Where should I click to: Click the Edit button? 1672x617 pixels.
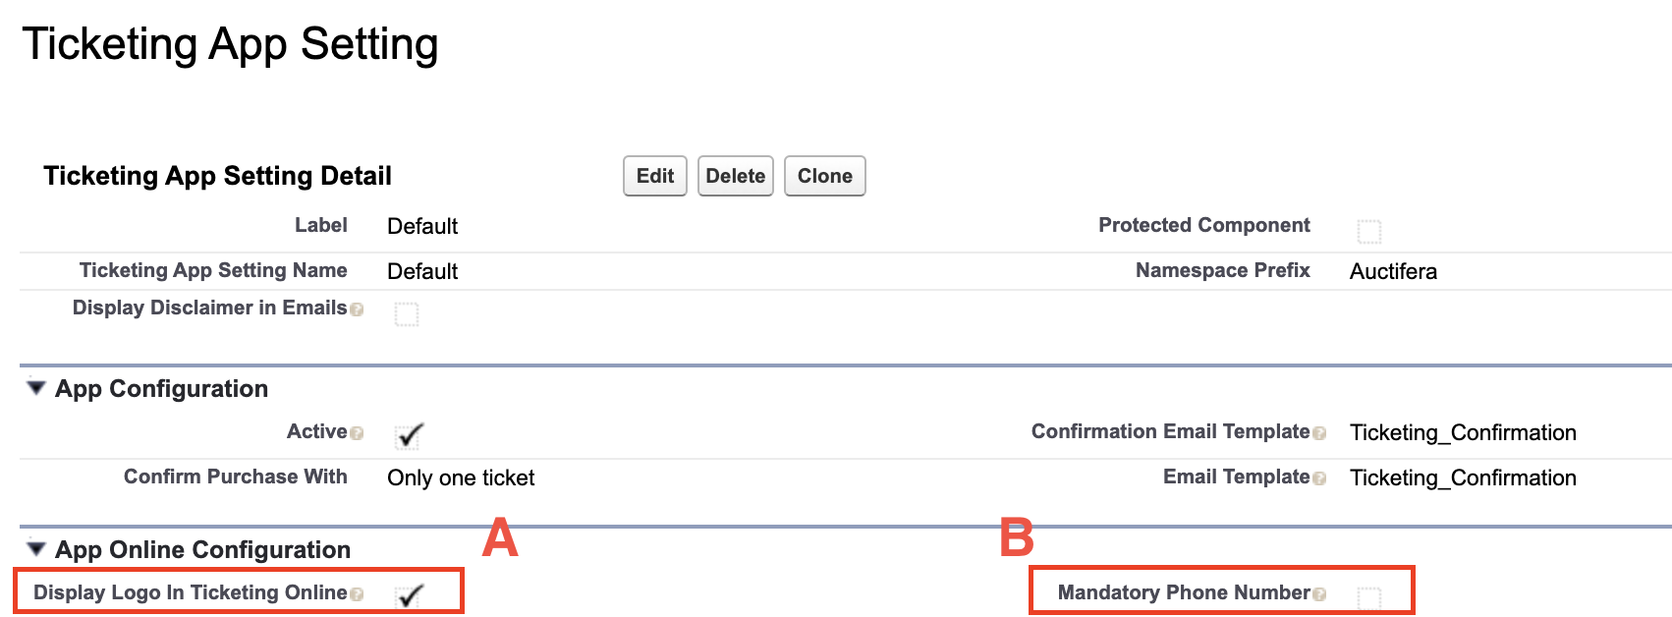point(654,176)
